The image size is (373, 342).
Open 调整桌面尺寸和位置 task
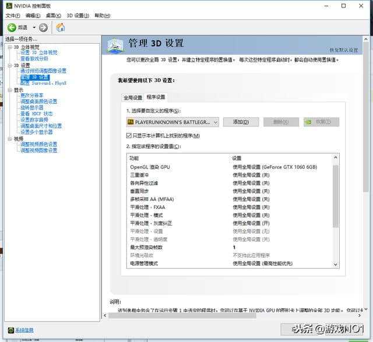41,126
